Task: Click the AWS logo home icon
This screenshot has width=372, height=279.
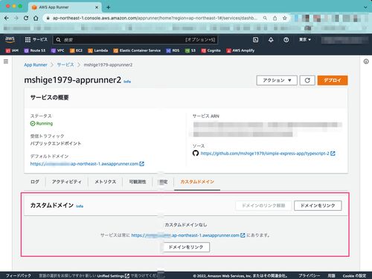Action: 10,39
